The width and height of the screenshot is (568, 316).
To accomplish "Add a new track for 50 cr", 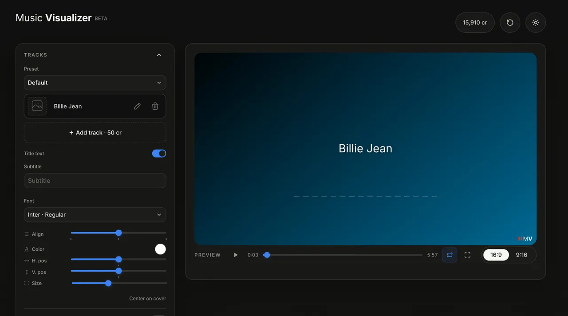I will (95, 133).
